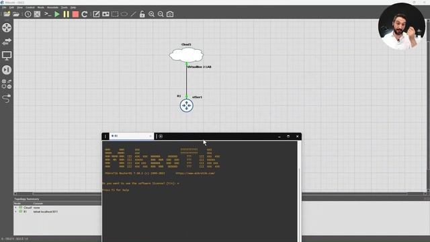Select Cloud1 row in Topology Summary

(58, 208)
